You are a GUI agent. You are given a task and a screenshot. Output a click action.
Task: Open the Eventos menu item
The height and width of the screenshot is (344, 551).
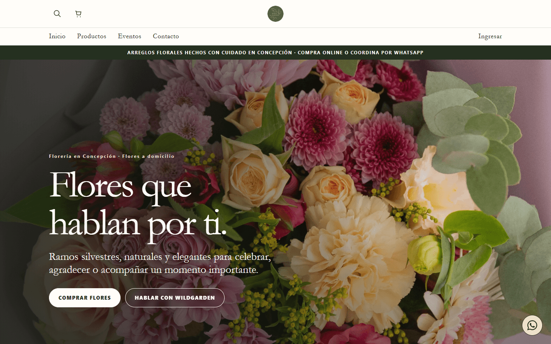[x=129, y=36]
